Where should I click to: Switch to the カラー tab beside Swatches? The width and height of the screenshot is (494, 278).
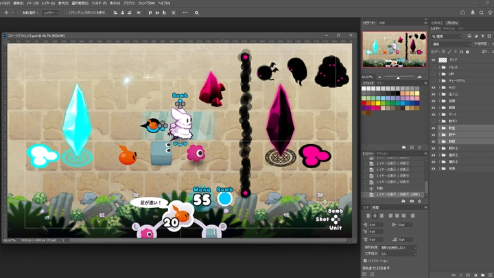pos(380,83)
